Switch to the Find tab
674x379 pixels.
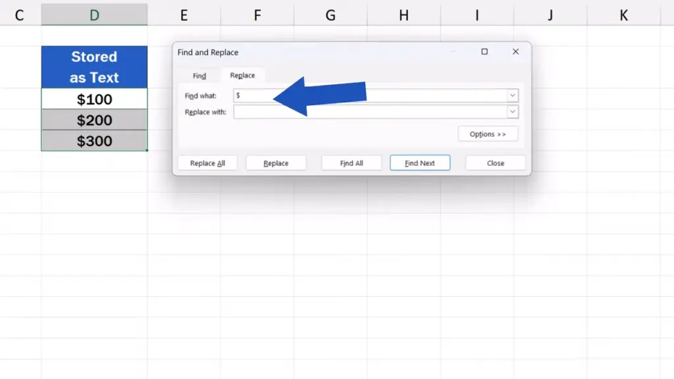[x=199, y=76]
